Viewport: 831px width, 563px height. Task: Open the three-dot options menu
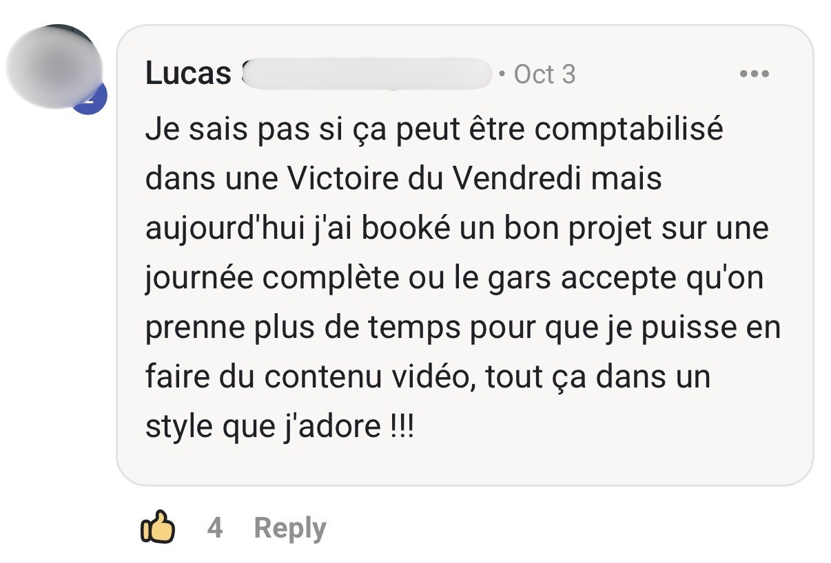tap(754, 74)
